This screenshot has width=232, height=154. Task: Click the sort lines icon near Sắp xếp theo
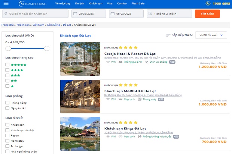point(168,35)
